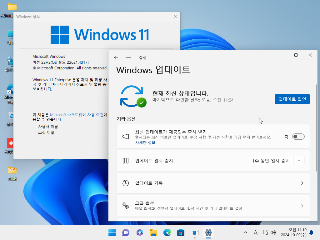Select the Recycle Bin desktop icon
This screenshot has width=320, height=240.
(x=10, y=119)
